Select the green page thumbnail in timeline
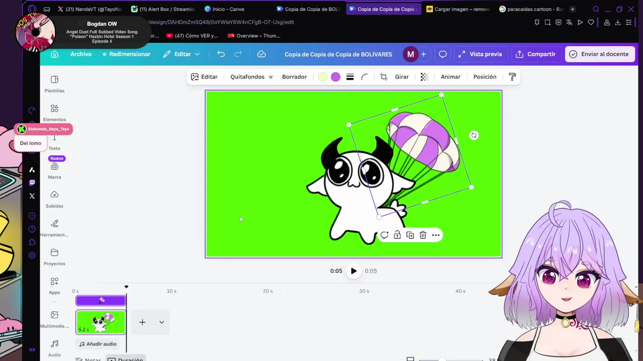The image size is (643, 361). [100, 322]
